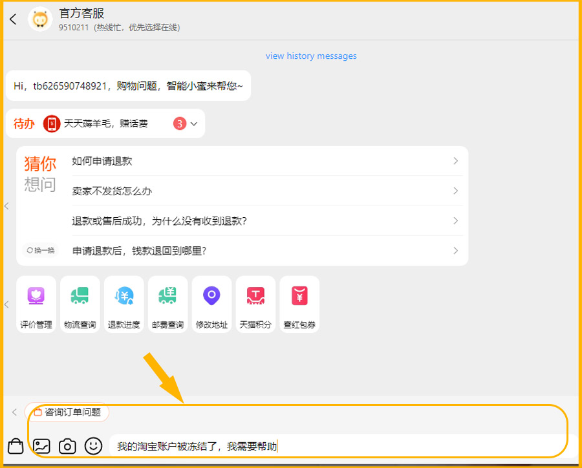The width and height of the screenshot is (582, 468).
Task: Click 换一换 to refresh suggested questions
Action: 40,250
